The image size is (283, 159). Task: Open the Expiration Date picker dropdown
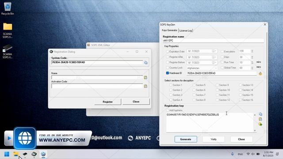point(214,51)
